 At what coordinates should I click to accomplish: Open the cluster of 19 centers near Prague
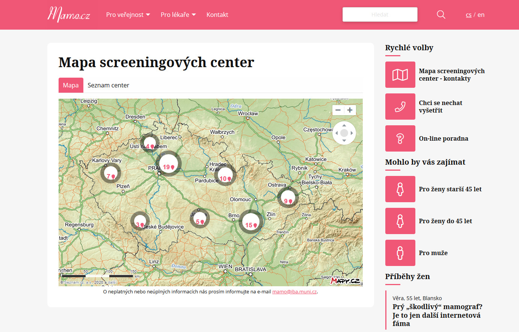click(x=169, y=164)
